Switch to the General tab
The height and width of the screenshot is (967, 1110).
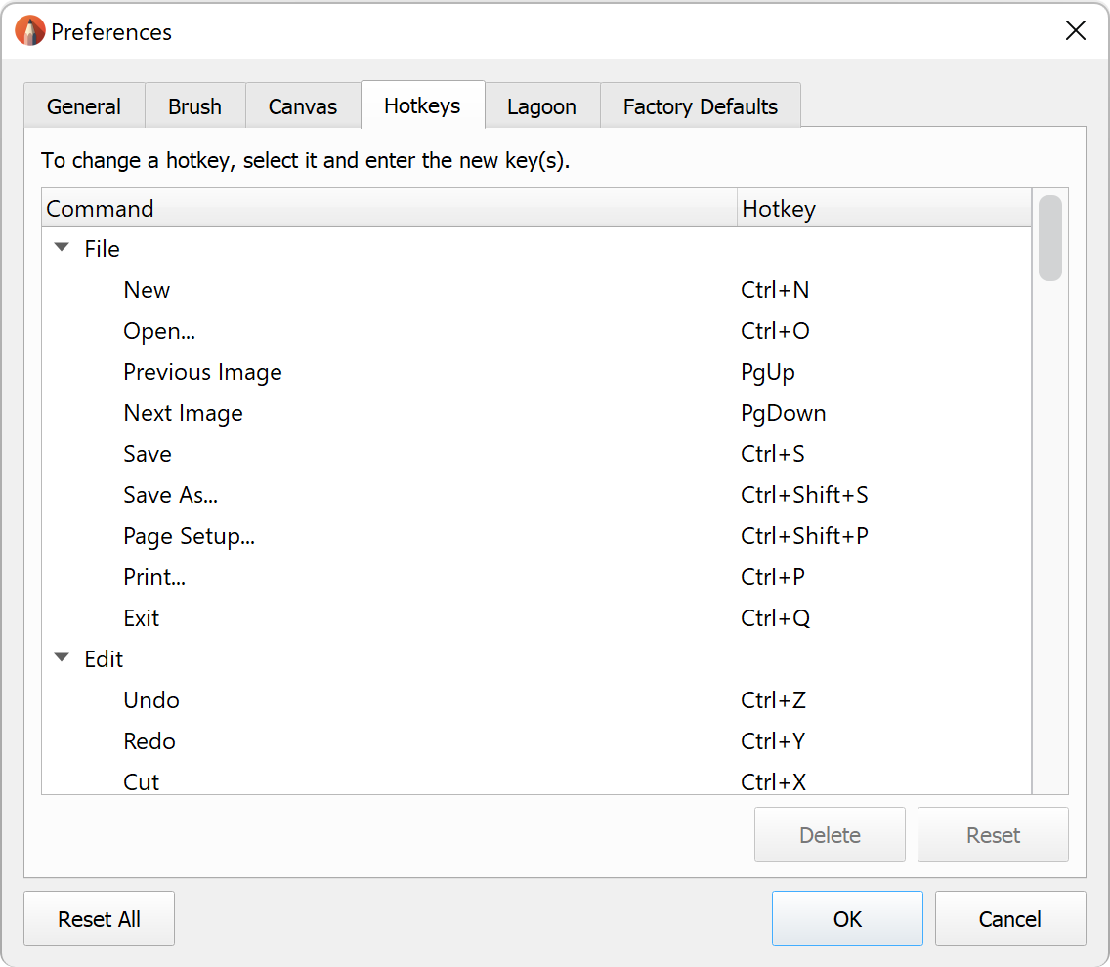point(84,106)
